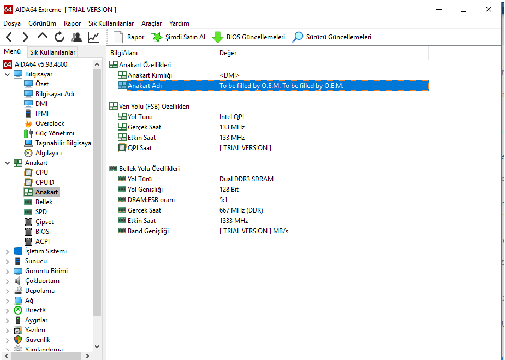Click the Forward navigation arrow
This screenshot has height=360, width=505.
pos(26,37)
